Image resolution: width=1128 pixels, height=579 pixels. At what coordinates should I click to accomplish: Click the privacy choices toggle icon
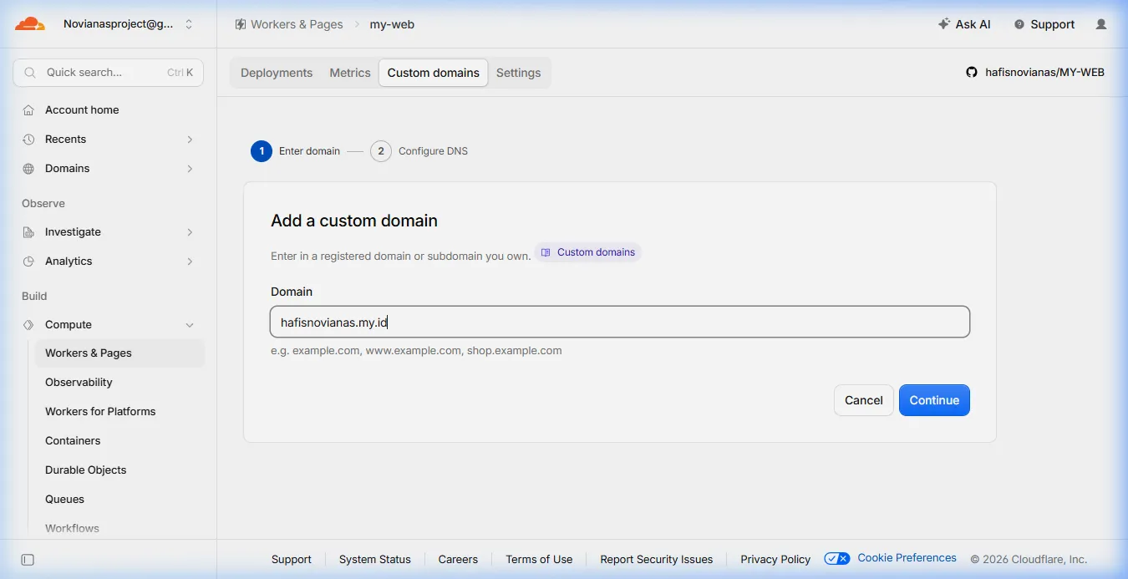click(x=837, y=558)
